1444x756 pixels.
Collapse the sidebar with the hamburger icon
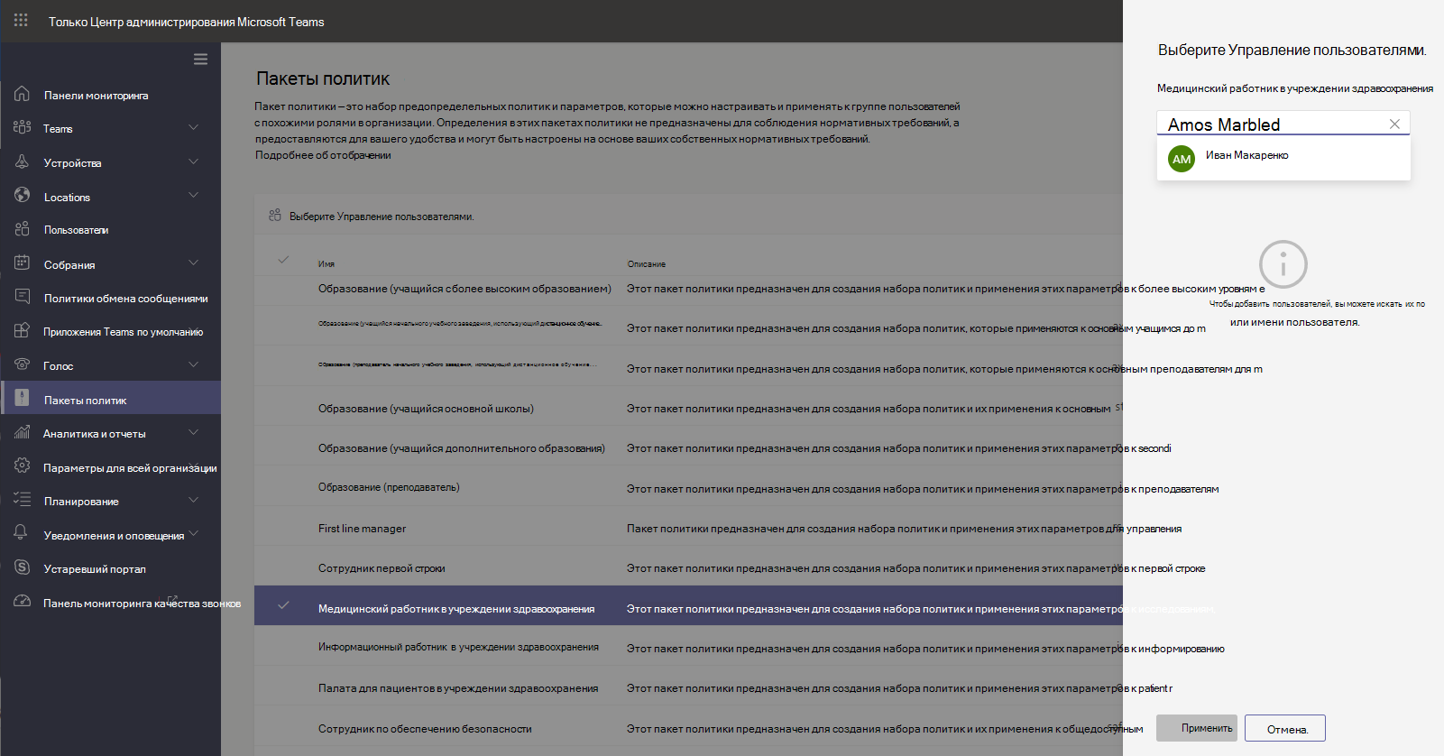point(200,60)
